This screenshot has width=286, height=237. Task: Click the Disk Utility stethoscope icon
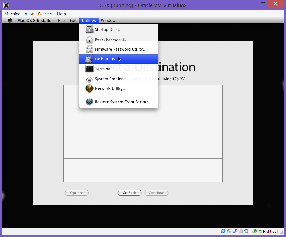pos(89,59)
